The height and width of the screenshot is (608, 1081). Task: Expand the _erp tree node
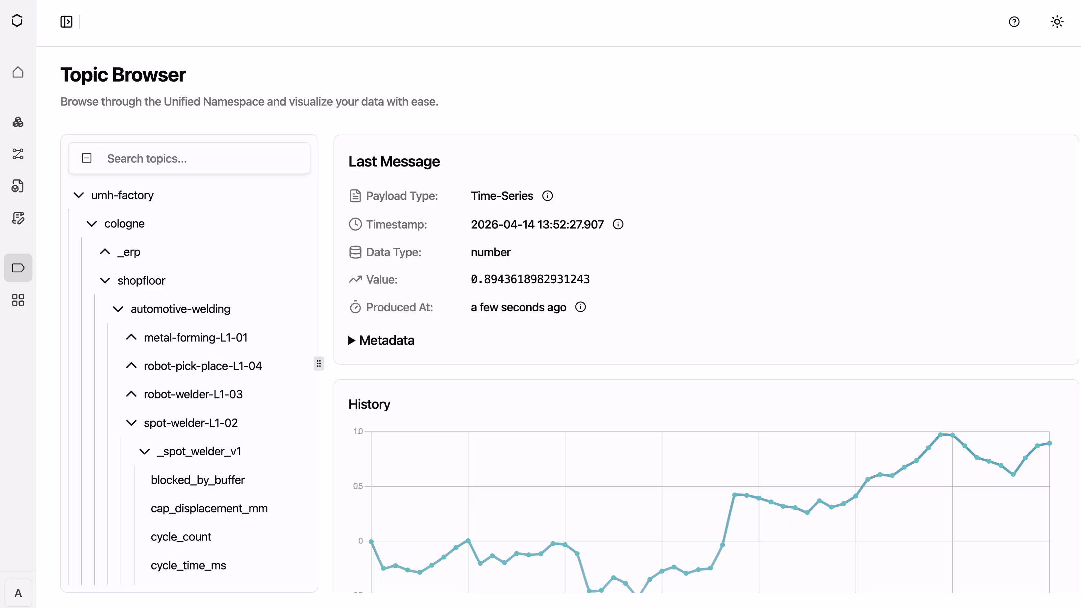pyautogui.click(x=105, y=252)
